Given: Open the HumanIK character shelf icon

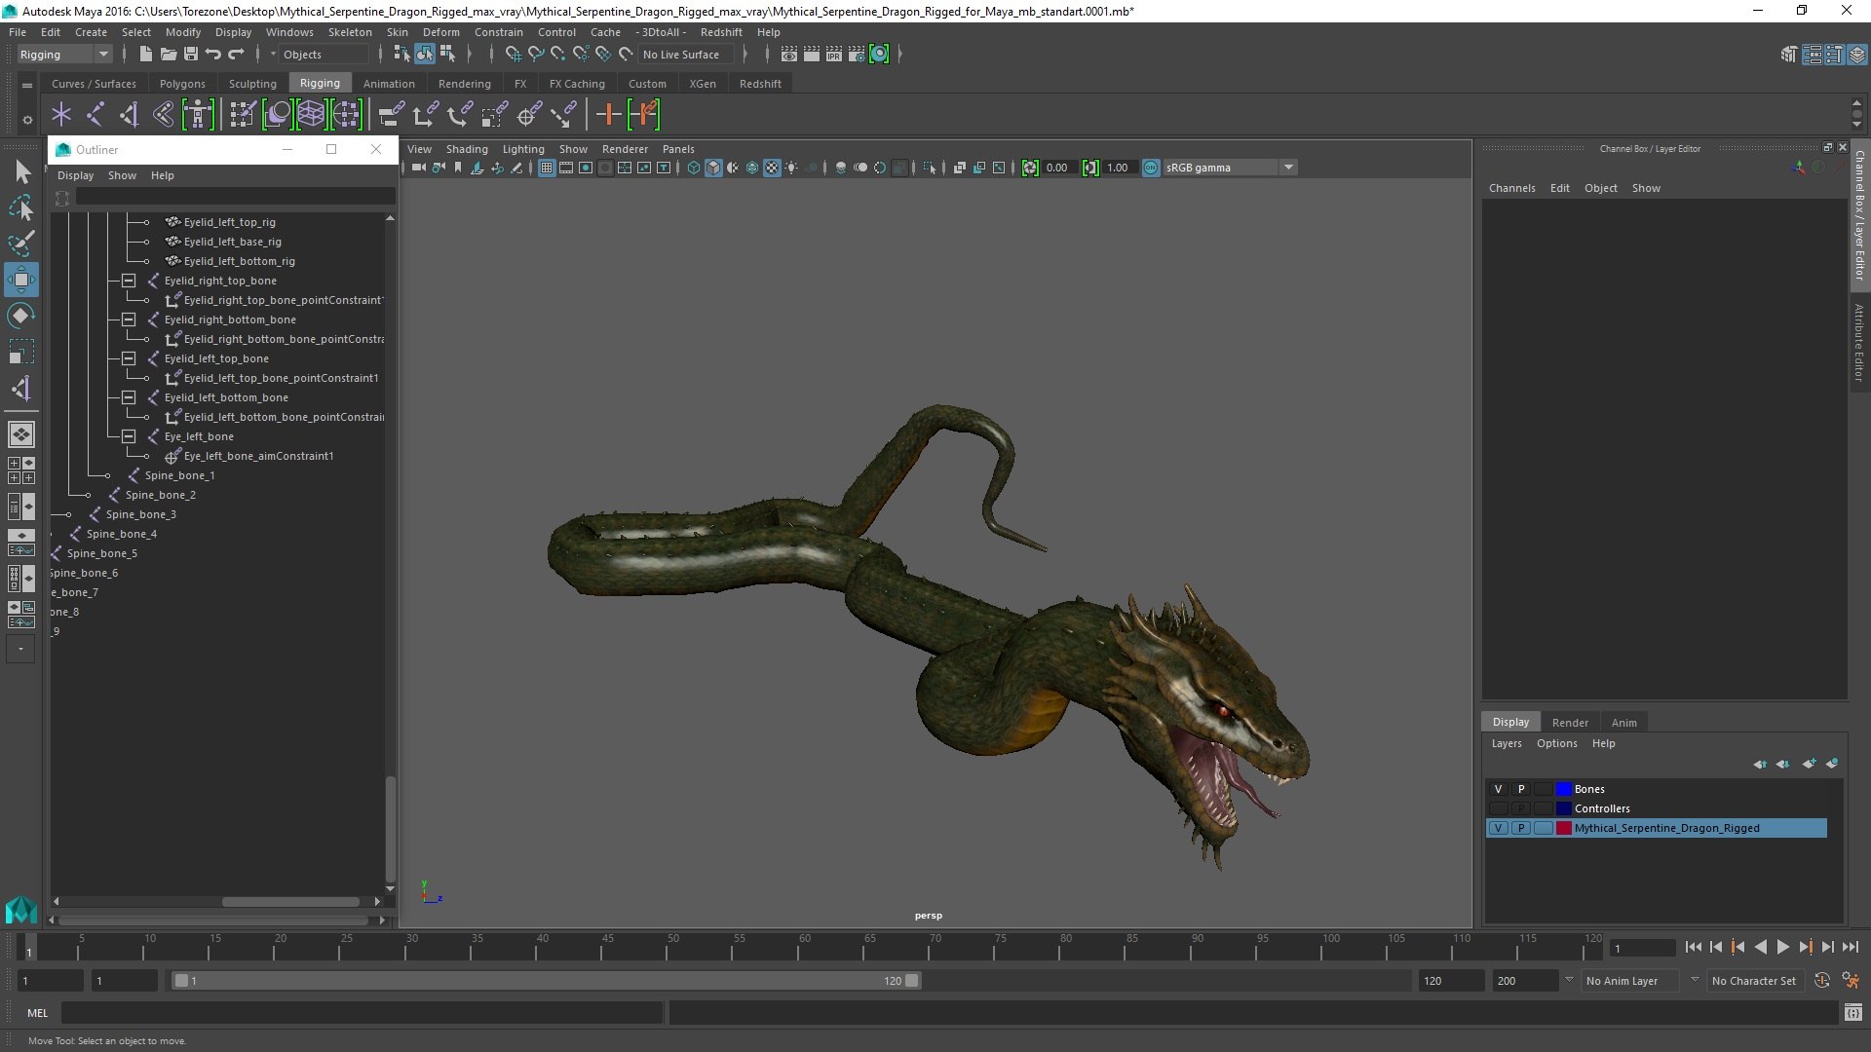Looking at the screenshot, I should tap(198, 115).
